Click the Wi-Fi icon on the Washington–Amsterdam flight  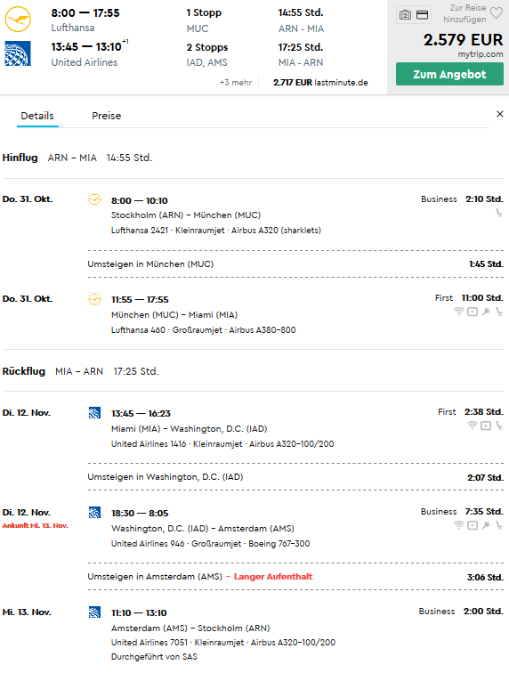pos(459,524)
